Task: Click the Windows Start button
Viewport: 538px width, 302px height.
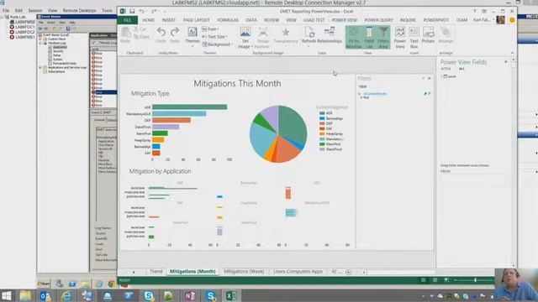Action: 6,295
